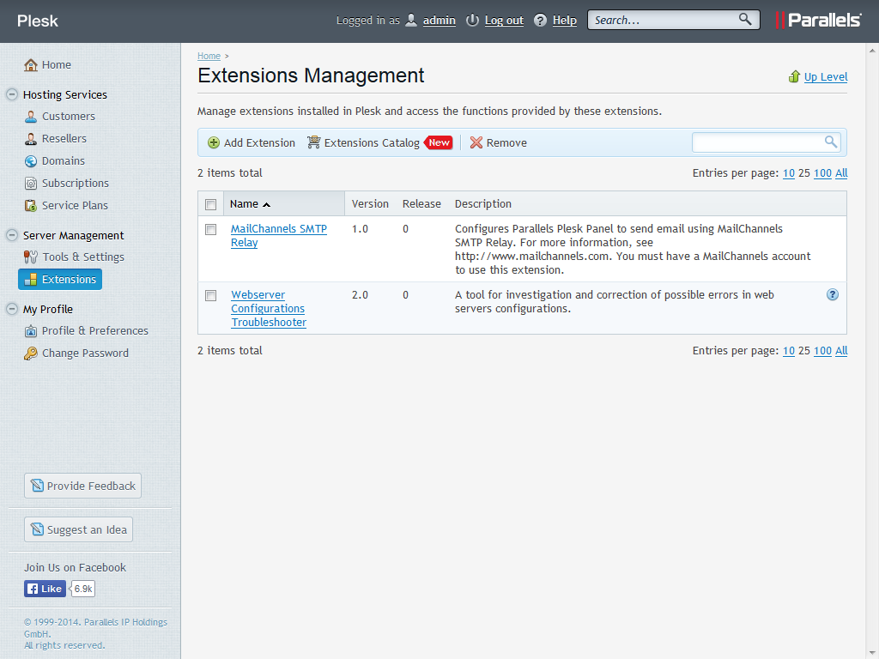Click the Up Level green arrow icon
Image resolution: width=879 pixels, height=659 pixels.
pyautogui.click(x=794, y=76)
